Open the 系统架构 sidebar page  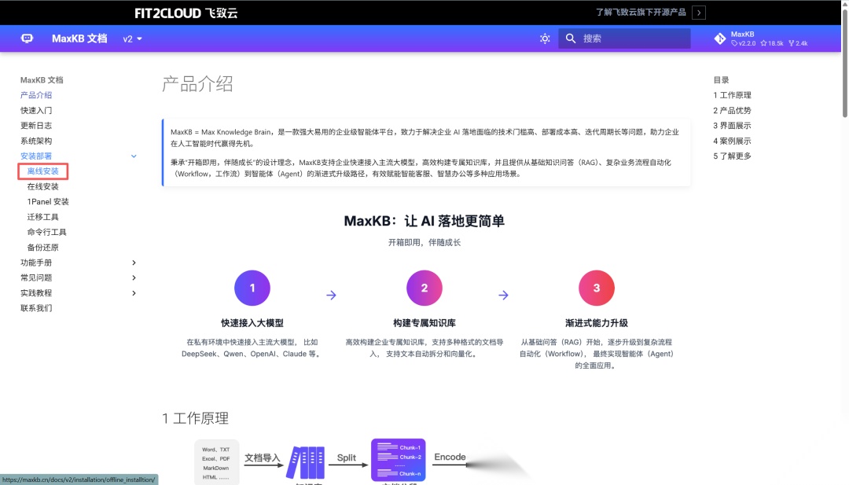pos(36,141)
